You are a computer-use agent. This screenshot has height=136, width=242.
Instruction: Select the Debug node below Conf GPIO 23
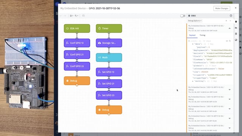(77, 80)
